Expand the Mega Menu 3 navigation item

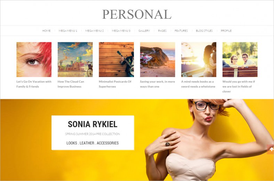click(x=121, y=31)
